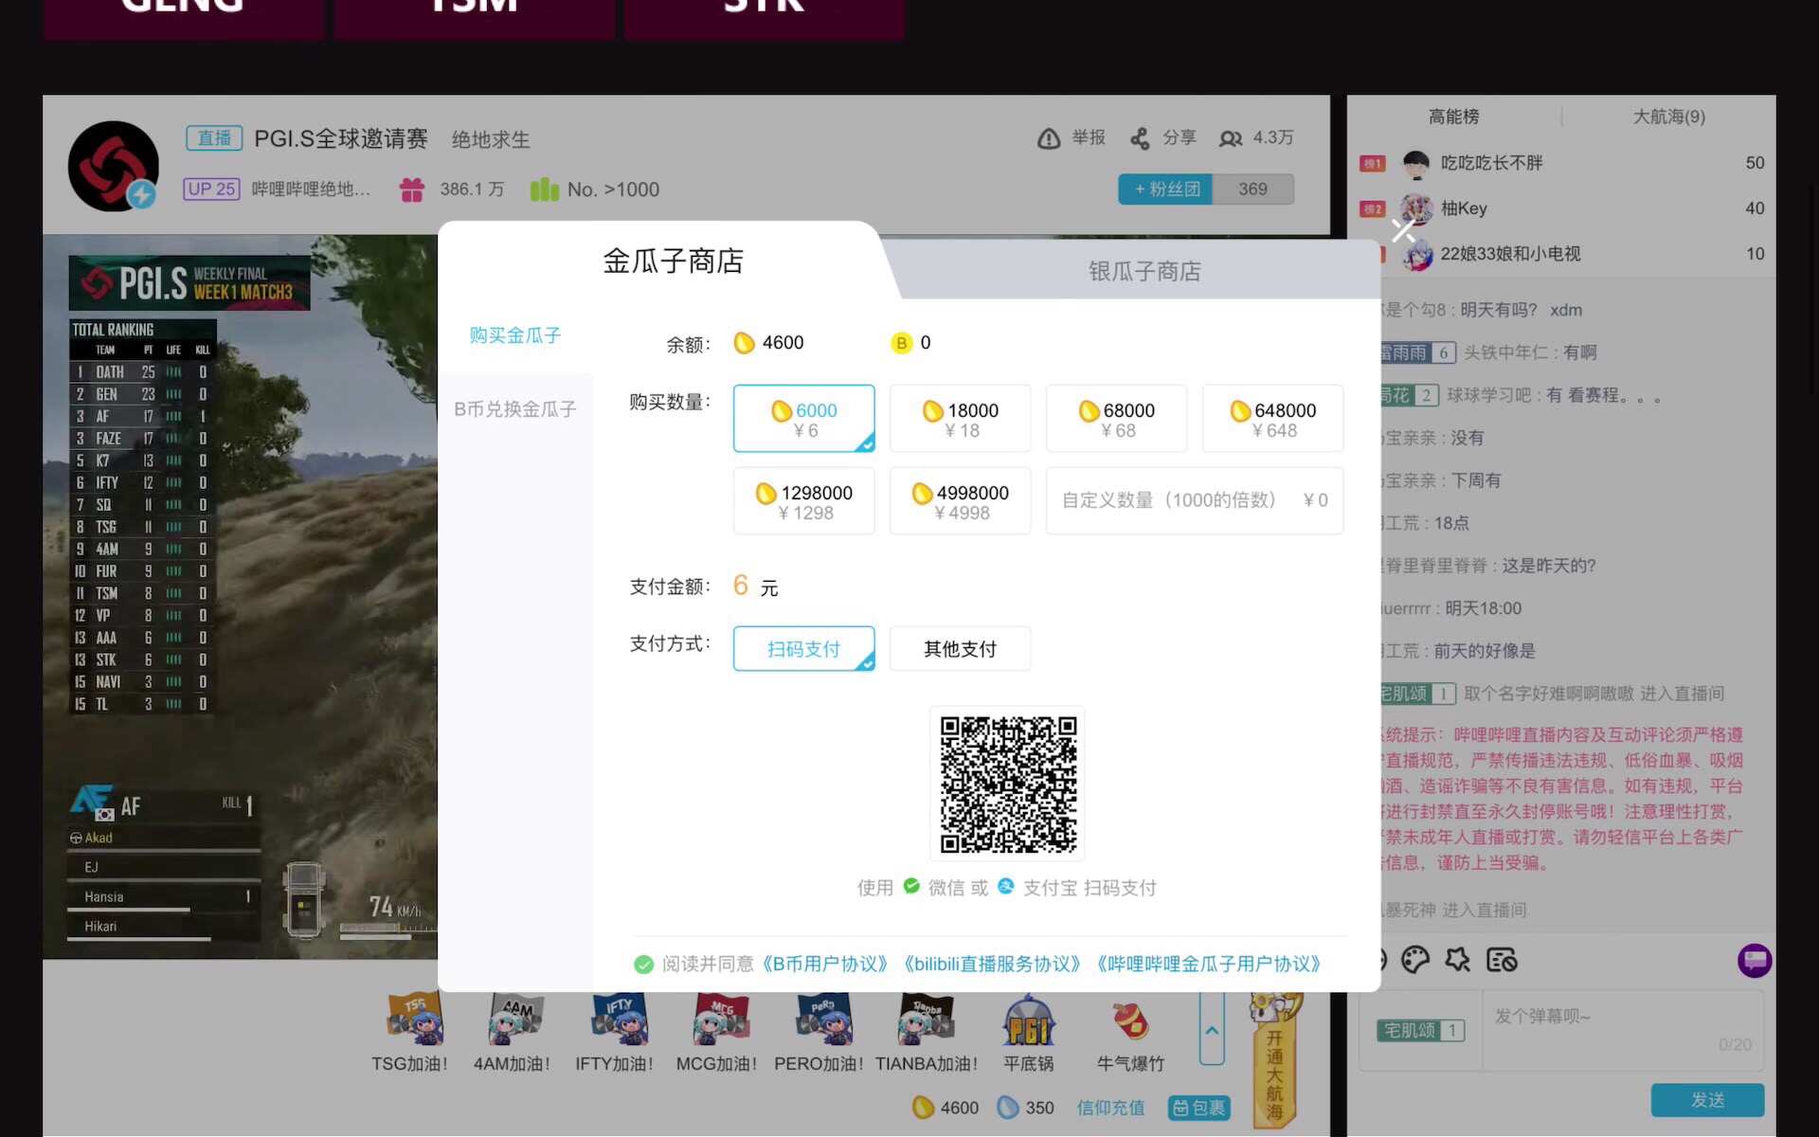
Task: Join fan club with + 粉丝团 button
Action: click(x=1166, y=189)
